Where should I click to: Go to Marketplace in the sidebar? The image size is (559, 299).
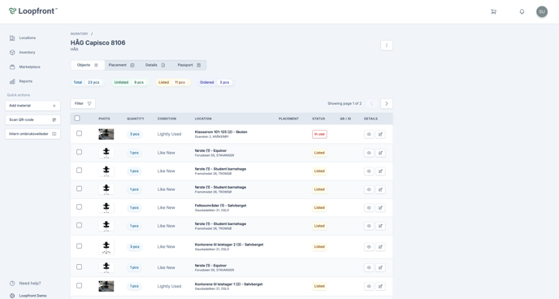pos(25,67)
